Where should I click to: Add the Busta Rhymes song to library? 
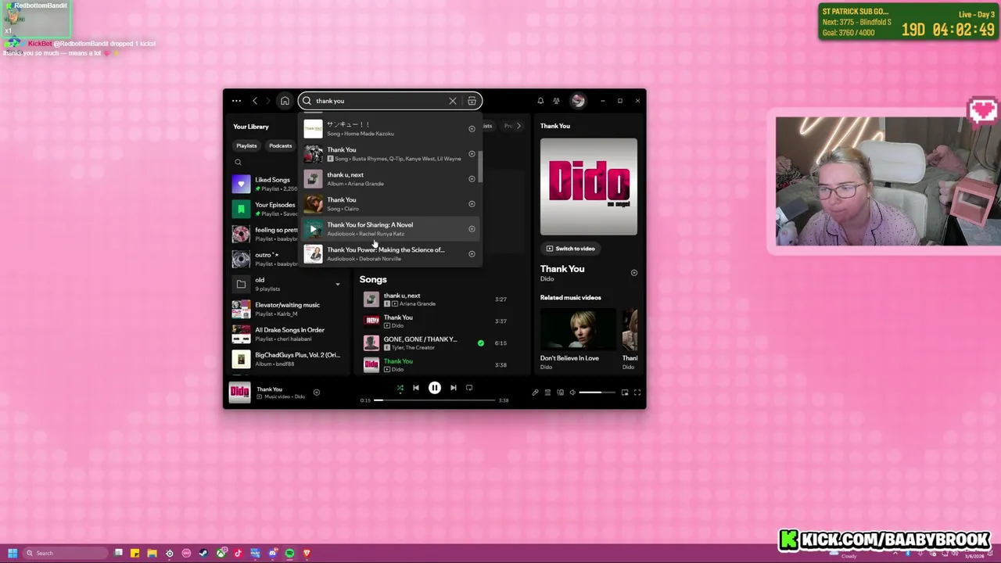pyautogui.click(x=472, y=153)
